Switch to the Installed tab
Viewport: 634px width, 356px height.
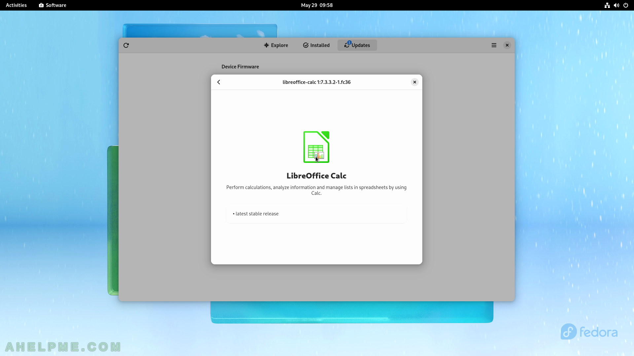pos(316,45)
